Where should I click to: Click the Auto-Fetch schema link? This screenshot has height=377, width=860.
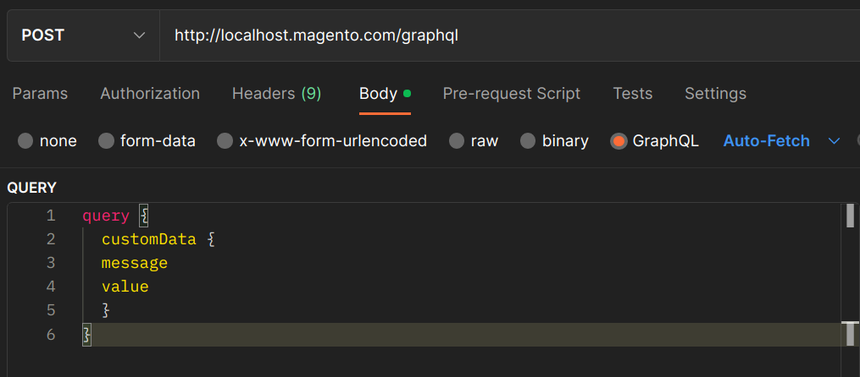coord(766,141)
